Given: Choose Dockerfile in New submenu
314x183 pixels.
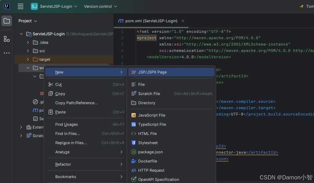Looking at the screenshot, I should tap(171, 161).
